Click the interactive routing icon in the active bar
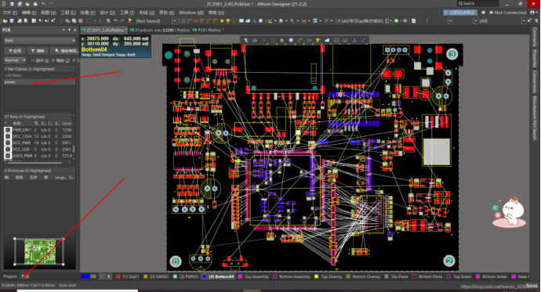Screen dimensions: 541x292 click(300, 40)
